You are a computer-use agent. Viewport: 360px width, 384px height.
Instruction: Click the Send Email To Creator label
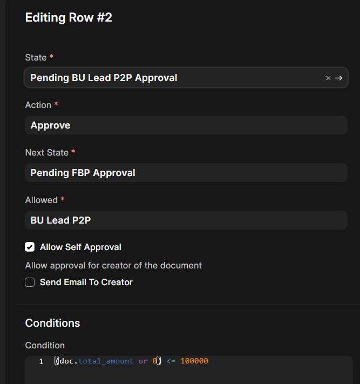(x=86, y=282)
